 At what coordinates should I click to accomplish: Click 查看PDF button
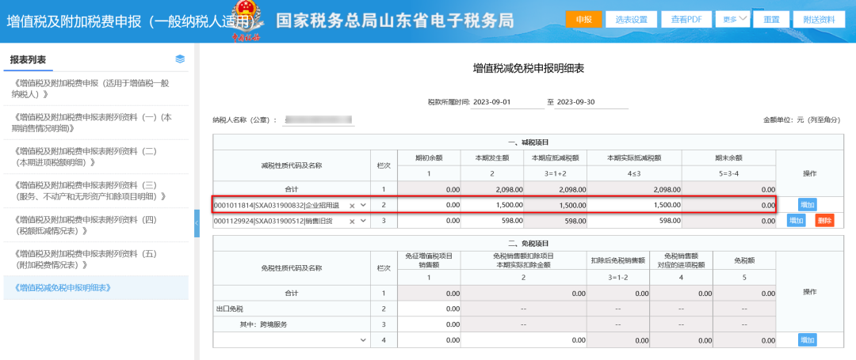pyautogui.click(x=686, y=19)
